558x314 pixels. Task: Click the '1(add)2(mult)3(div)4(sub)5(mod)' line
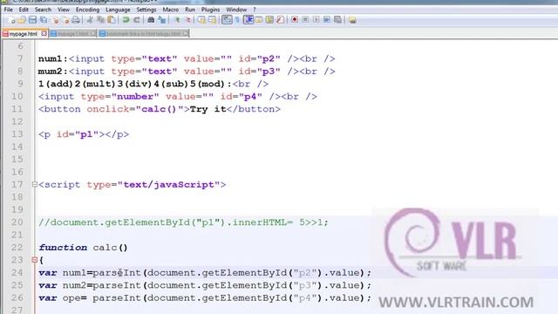(153, 84)
